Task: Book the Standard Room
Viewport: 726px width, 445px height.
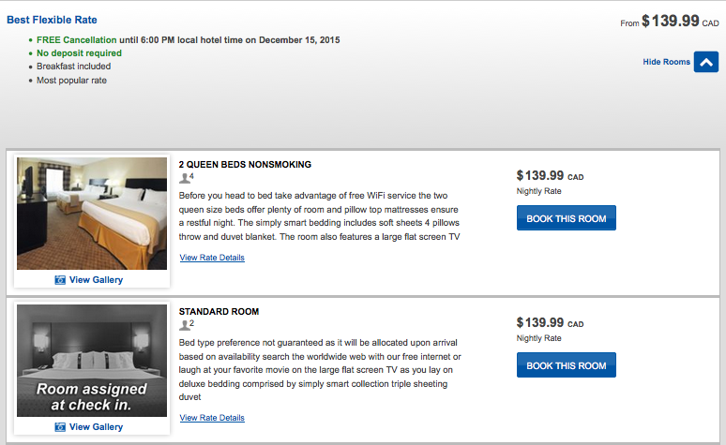Action: click(566, 365)
